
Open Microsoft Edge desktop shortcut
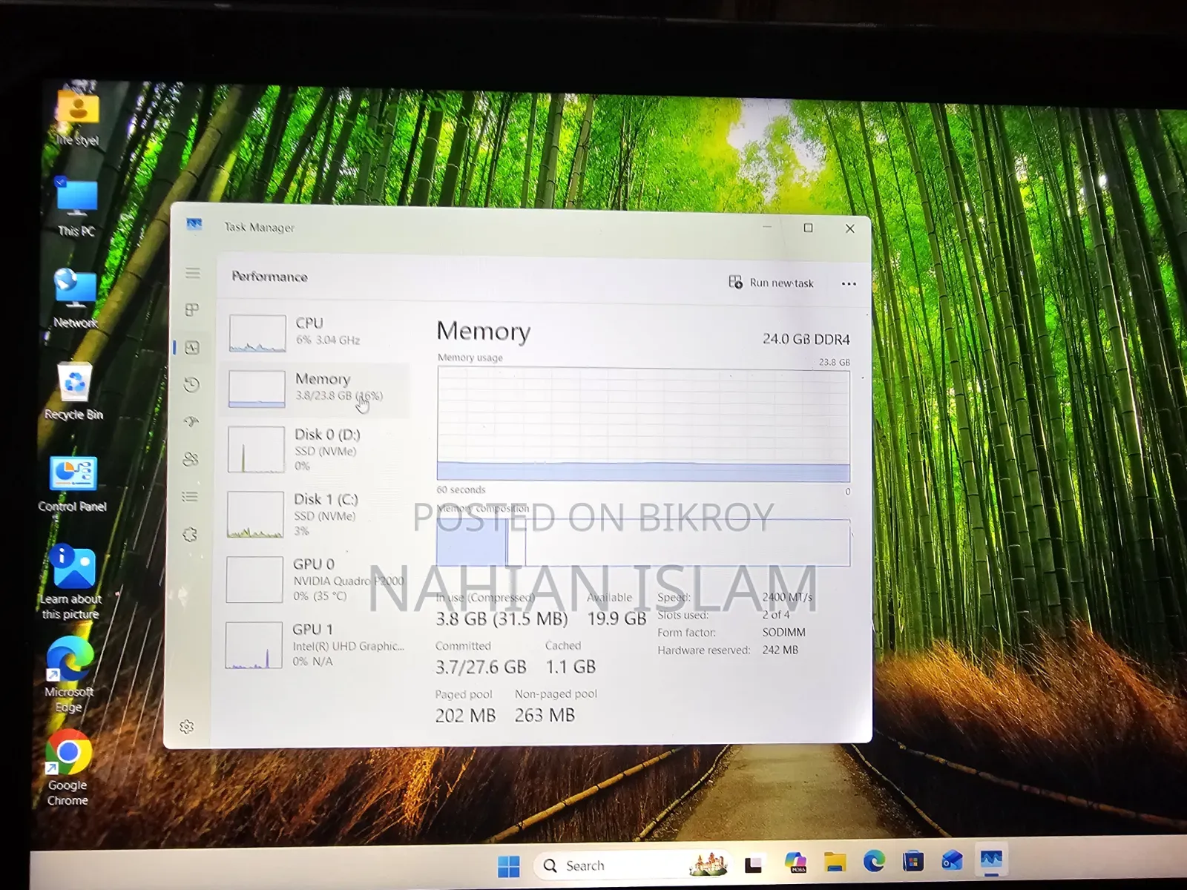pyautogui.click(x=69, y=674)
